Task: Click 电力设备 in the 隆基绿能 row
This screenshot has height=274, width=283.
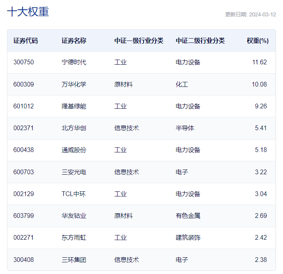Action: coord(188,106)
